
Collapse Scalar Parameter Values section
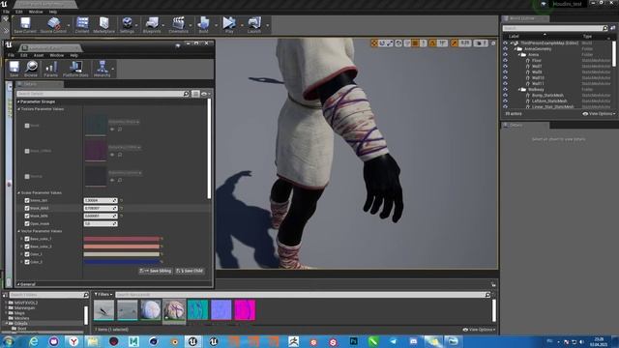point(18,193)
